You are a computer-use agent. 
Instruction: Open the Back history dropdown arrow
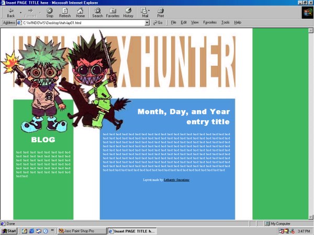click(20, 13)
